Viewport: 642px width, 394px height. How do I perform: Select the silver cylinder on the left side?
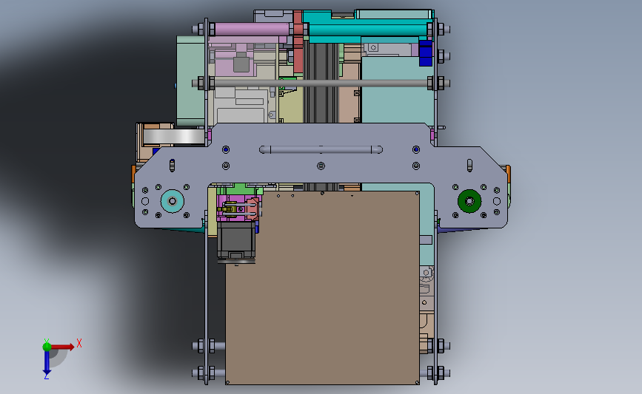click(174, 137)
